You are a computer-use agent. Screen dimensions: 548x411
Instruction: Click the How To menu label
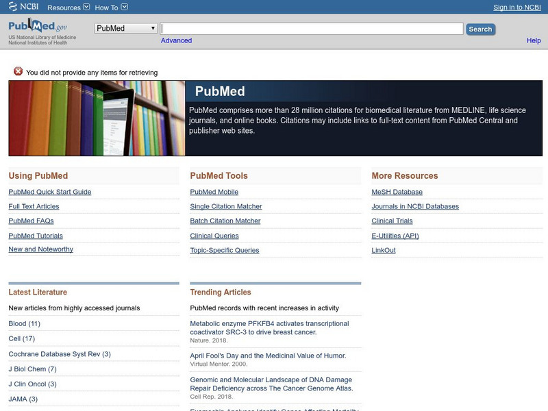[106, 8]
